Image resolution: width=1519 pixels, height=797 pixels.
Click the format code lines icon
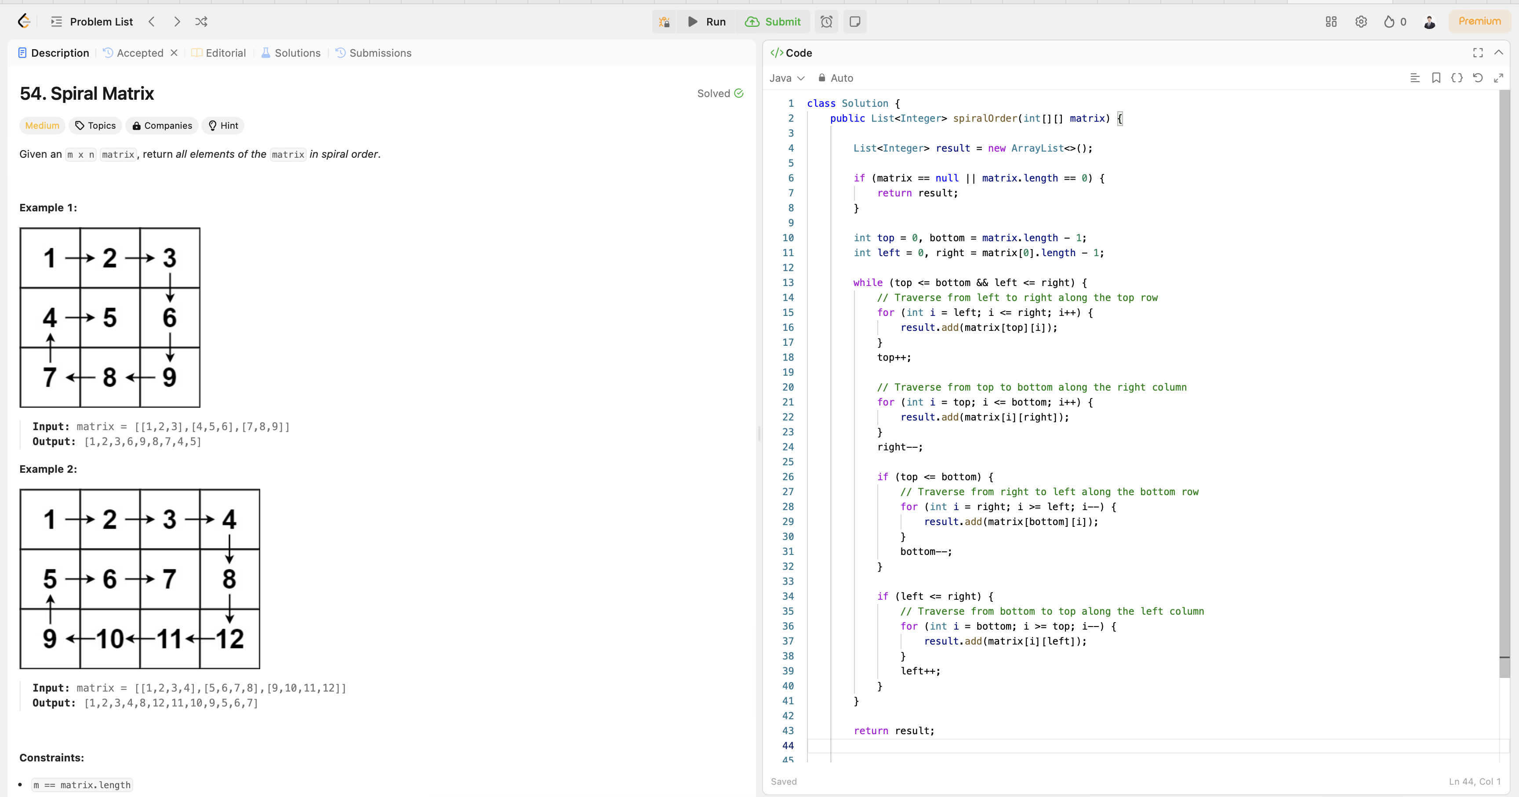(1415, 78)
